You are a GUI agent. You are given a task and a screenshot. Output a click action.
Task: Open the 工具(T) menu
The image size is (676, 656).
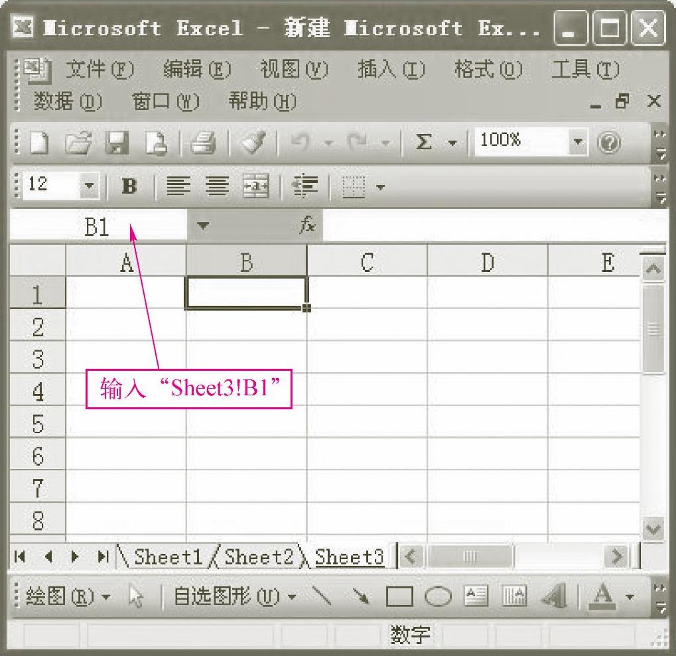[586, 70]
